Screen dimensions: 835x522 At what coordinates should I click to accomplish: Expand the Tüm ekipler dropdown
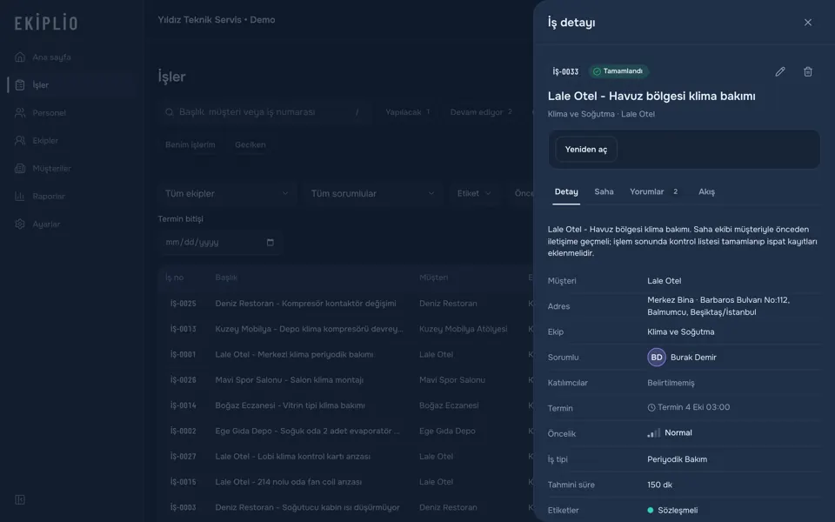227,193
